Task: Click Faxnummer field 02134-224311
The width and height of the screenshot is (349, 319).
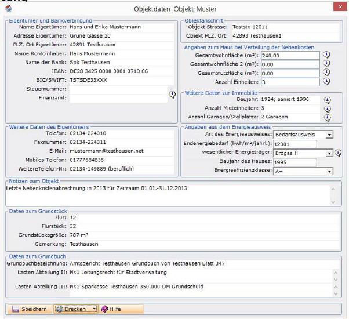Action: 121,142
